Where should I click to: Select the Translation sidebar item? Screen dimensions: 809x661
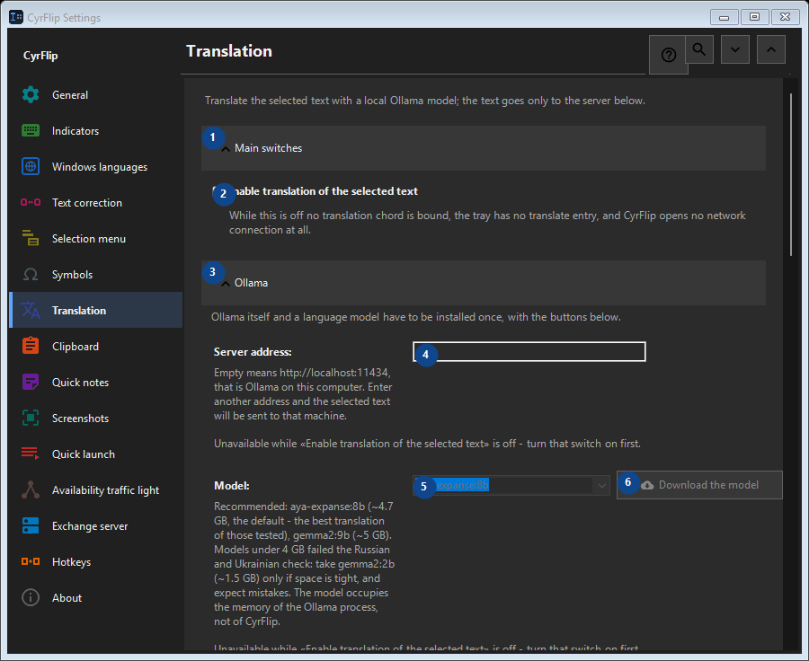95,310
